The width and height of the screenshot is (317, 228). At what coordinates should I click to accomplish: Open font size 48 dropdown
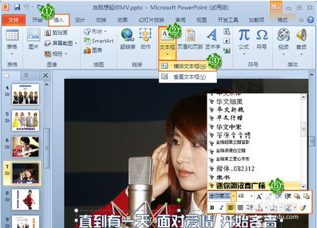tap(252, 196)
